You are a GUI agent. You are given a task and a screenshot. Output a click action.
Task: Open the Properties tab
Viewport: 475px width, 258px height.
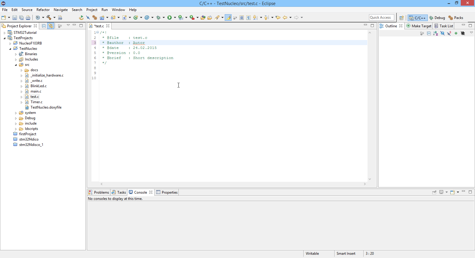tap(167, 192)
